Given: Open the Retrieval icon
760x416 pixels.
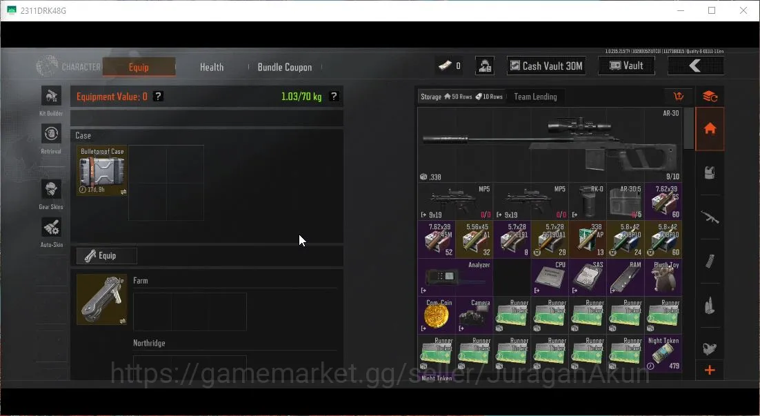Looking at the screenshot, I should [51, 134].
